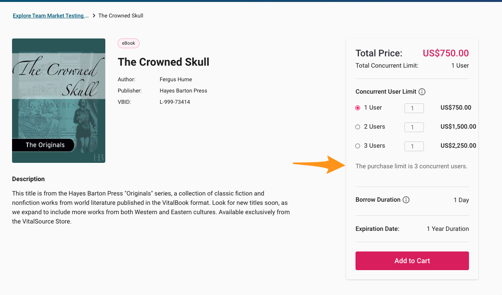Click the VBID value L-999-73414
Viewport: 502px width, 295px height.
point(175,102)
